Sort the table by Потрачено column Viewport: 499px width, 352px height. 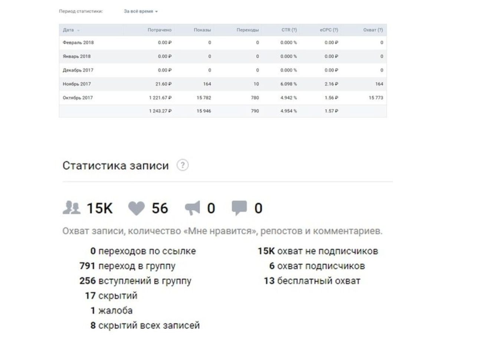click(x=160, y=30)
